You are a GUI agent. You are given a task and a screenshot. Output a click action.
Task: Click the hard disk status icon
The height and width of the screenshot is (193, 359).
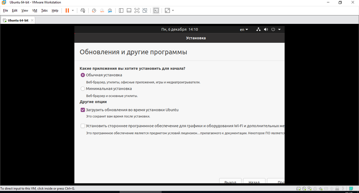[298, 189]
